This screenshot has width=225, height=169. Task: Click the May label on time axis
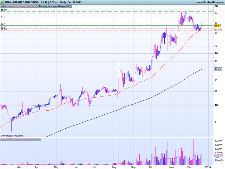[56, 167]
